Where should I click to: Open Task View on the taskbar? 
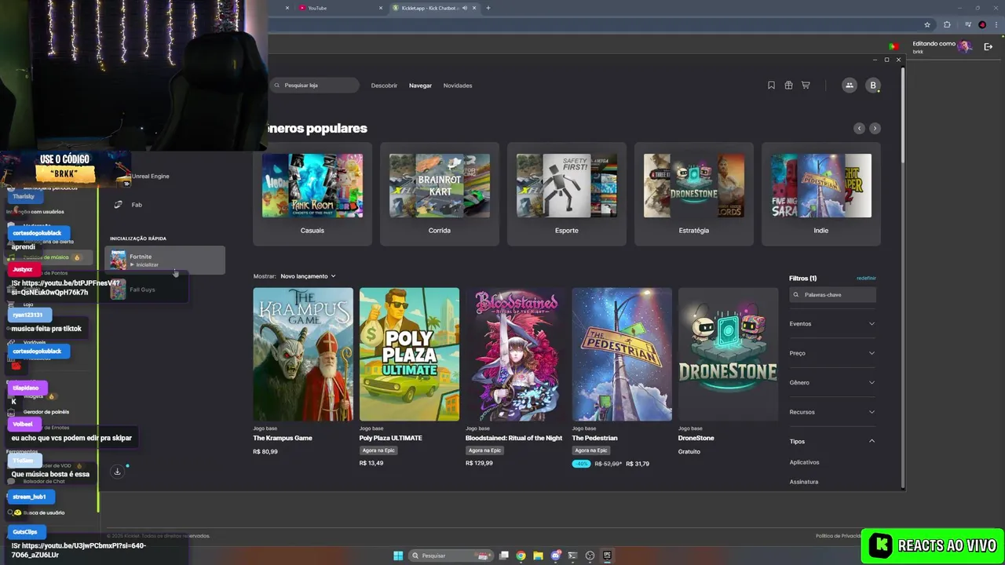(504, 556)
